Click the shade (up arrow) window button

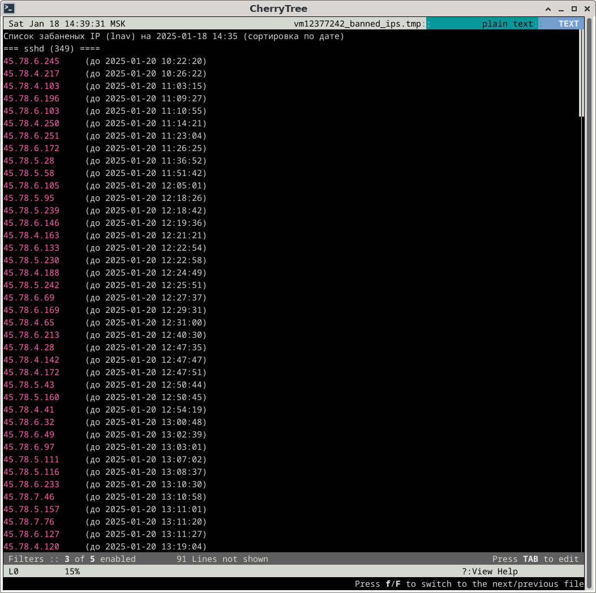point(548,9)
